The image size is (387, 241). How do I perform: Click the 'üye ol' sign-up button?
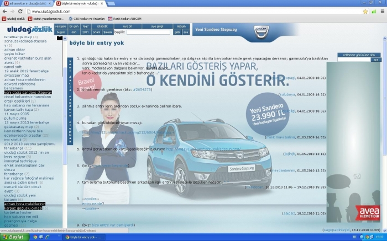128,26
